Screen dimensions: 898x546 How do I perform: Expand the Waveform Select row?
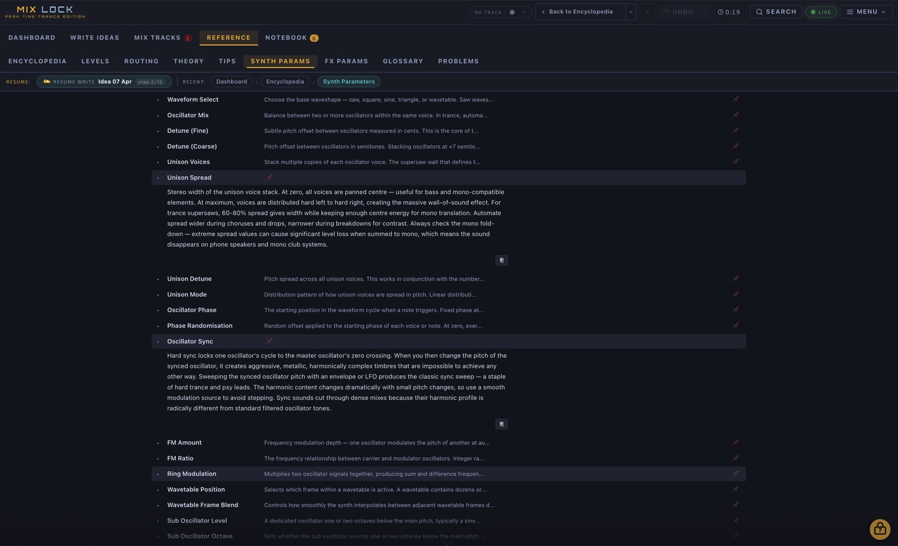click(x=448, y=99)
